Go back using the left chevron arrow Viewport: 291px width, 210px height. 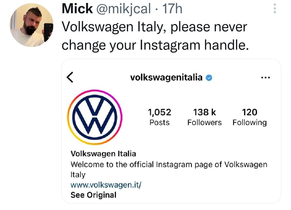point(70,77)
